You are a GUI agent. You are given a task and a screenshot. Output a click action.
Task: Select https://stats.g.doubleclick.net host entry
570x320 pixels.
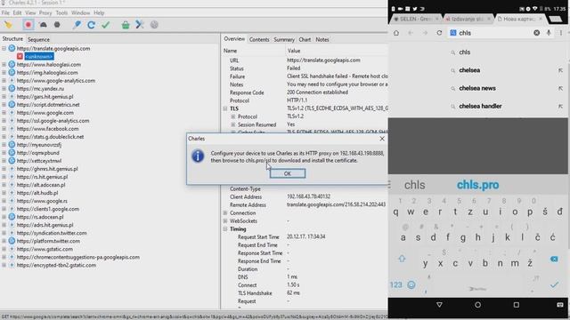point(50,137)
